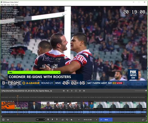Image resolution: width=148 pixels, height=123 pixels.
Task: Select the purple rugby crowd thumbnail
Action: [x=22, y=105]
